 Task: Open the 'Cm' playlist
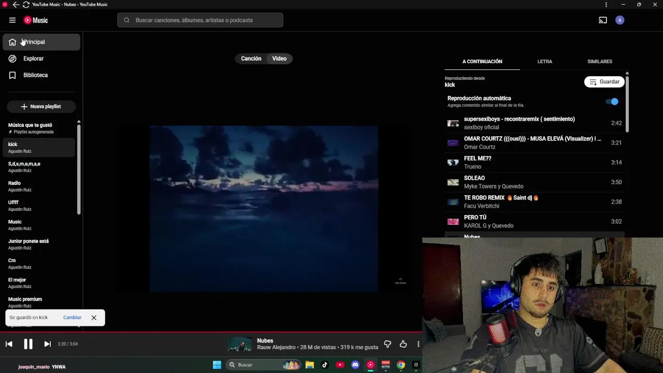click(39, 264)
